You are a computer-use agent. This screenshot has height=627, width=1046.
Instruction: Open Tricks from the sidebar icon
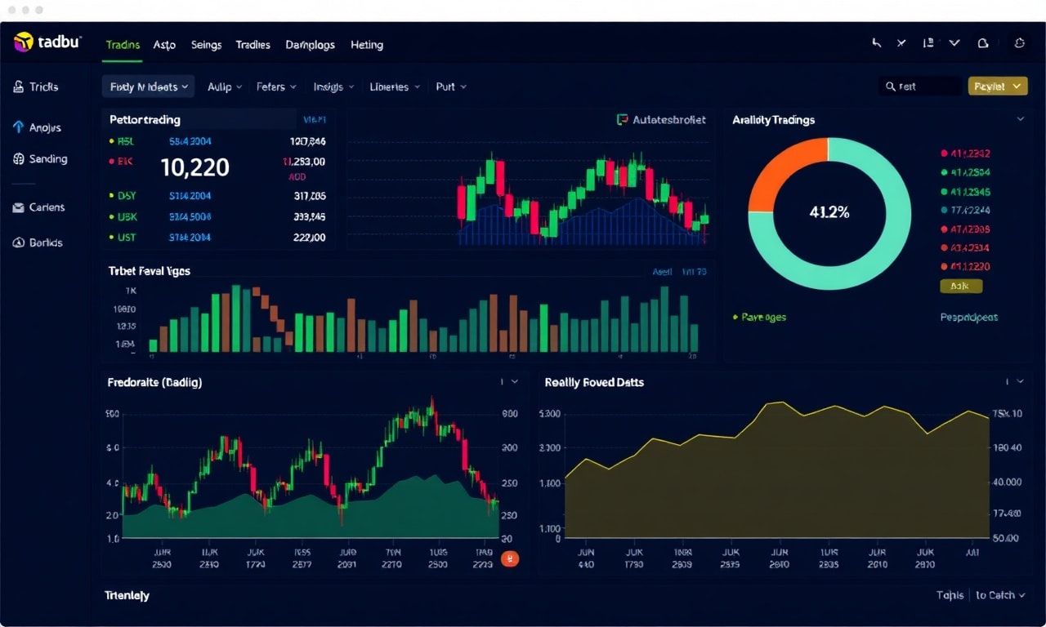coord(19,87)
